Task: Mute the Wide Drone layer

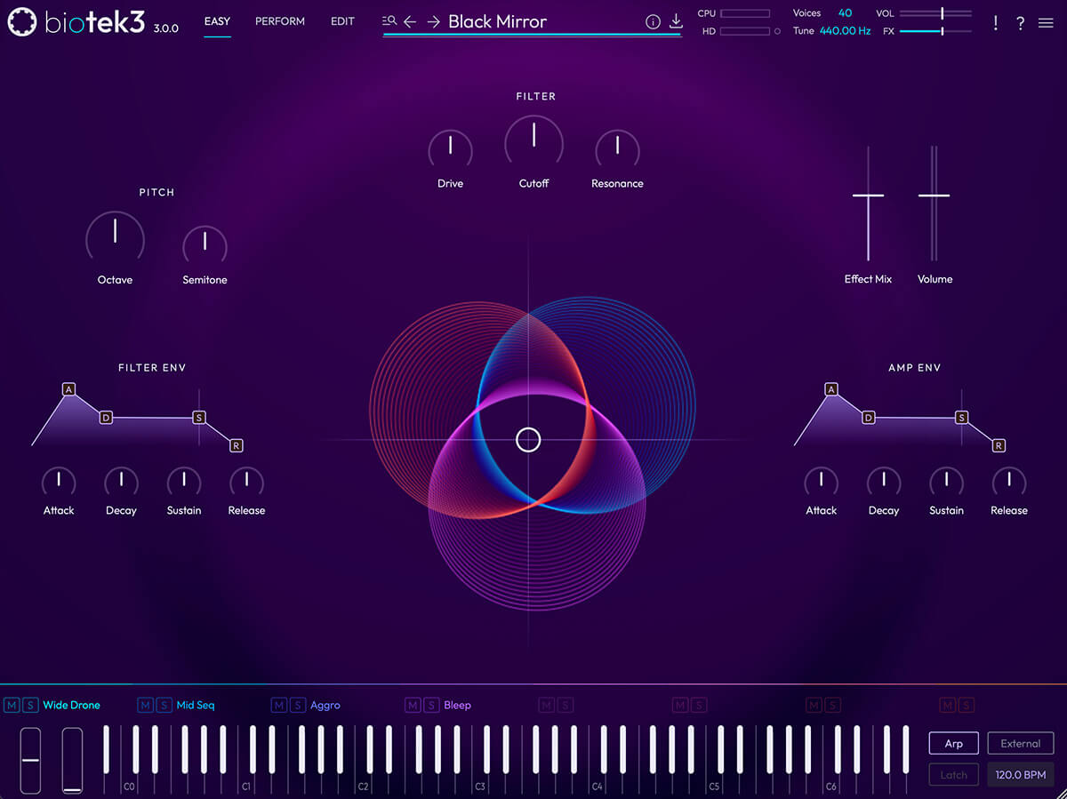Action: pos(11,704)
